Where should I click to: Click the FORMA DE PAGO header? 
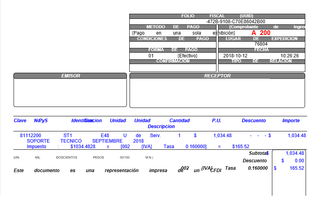[173, 50]
